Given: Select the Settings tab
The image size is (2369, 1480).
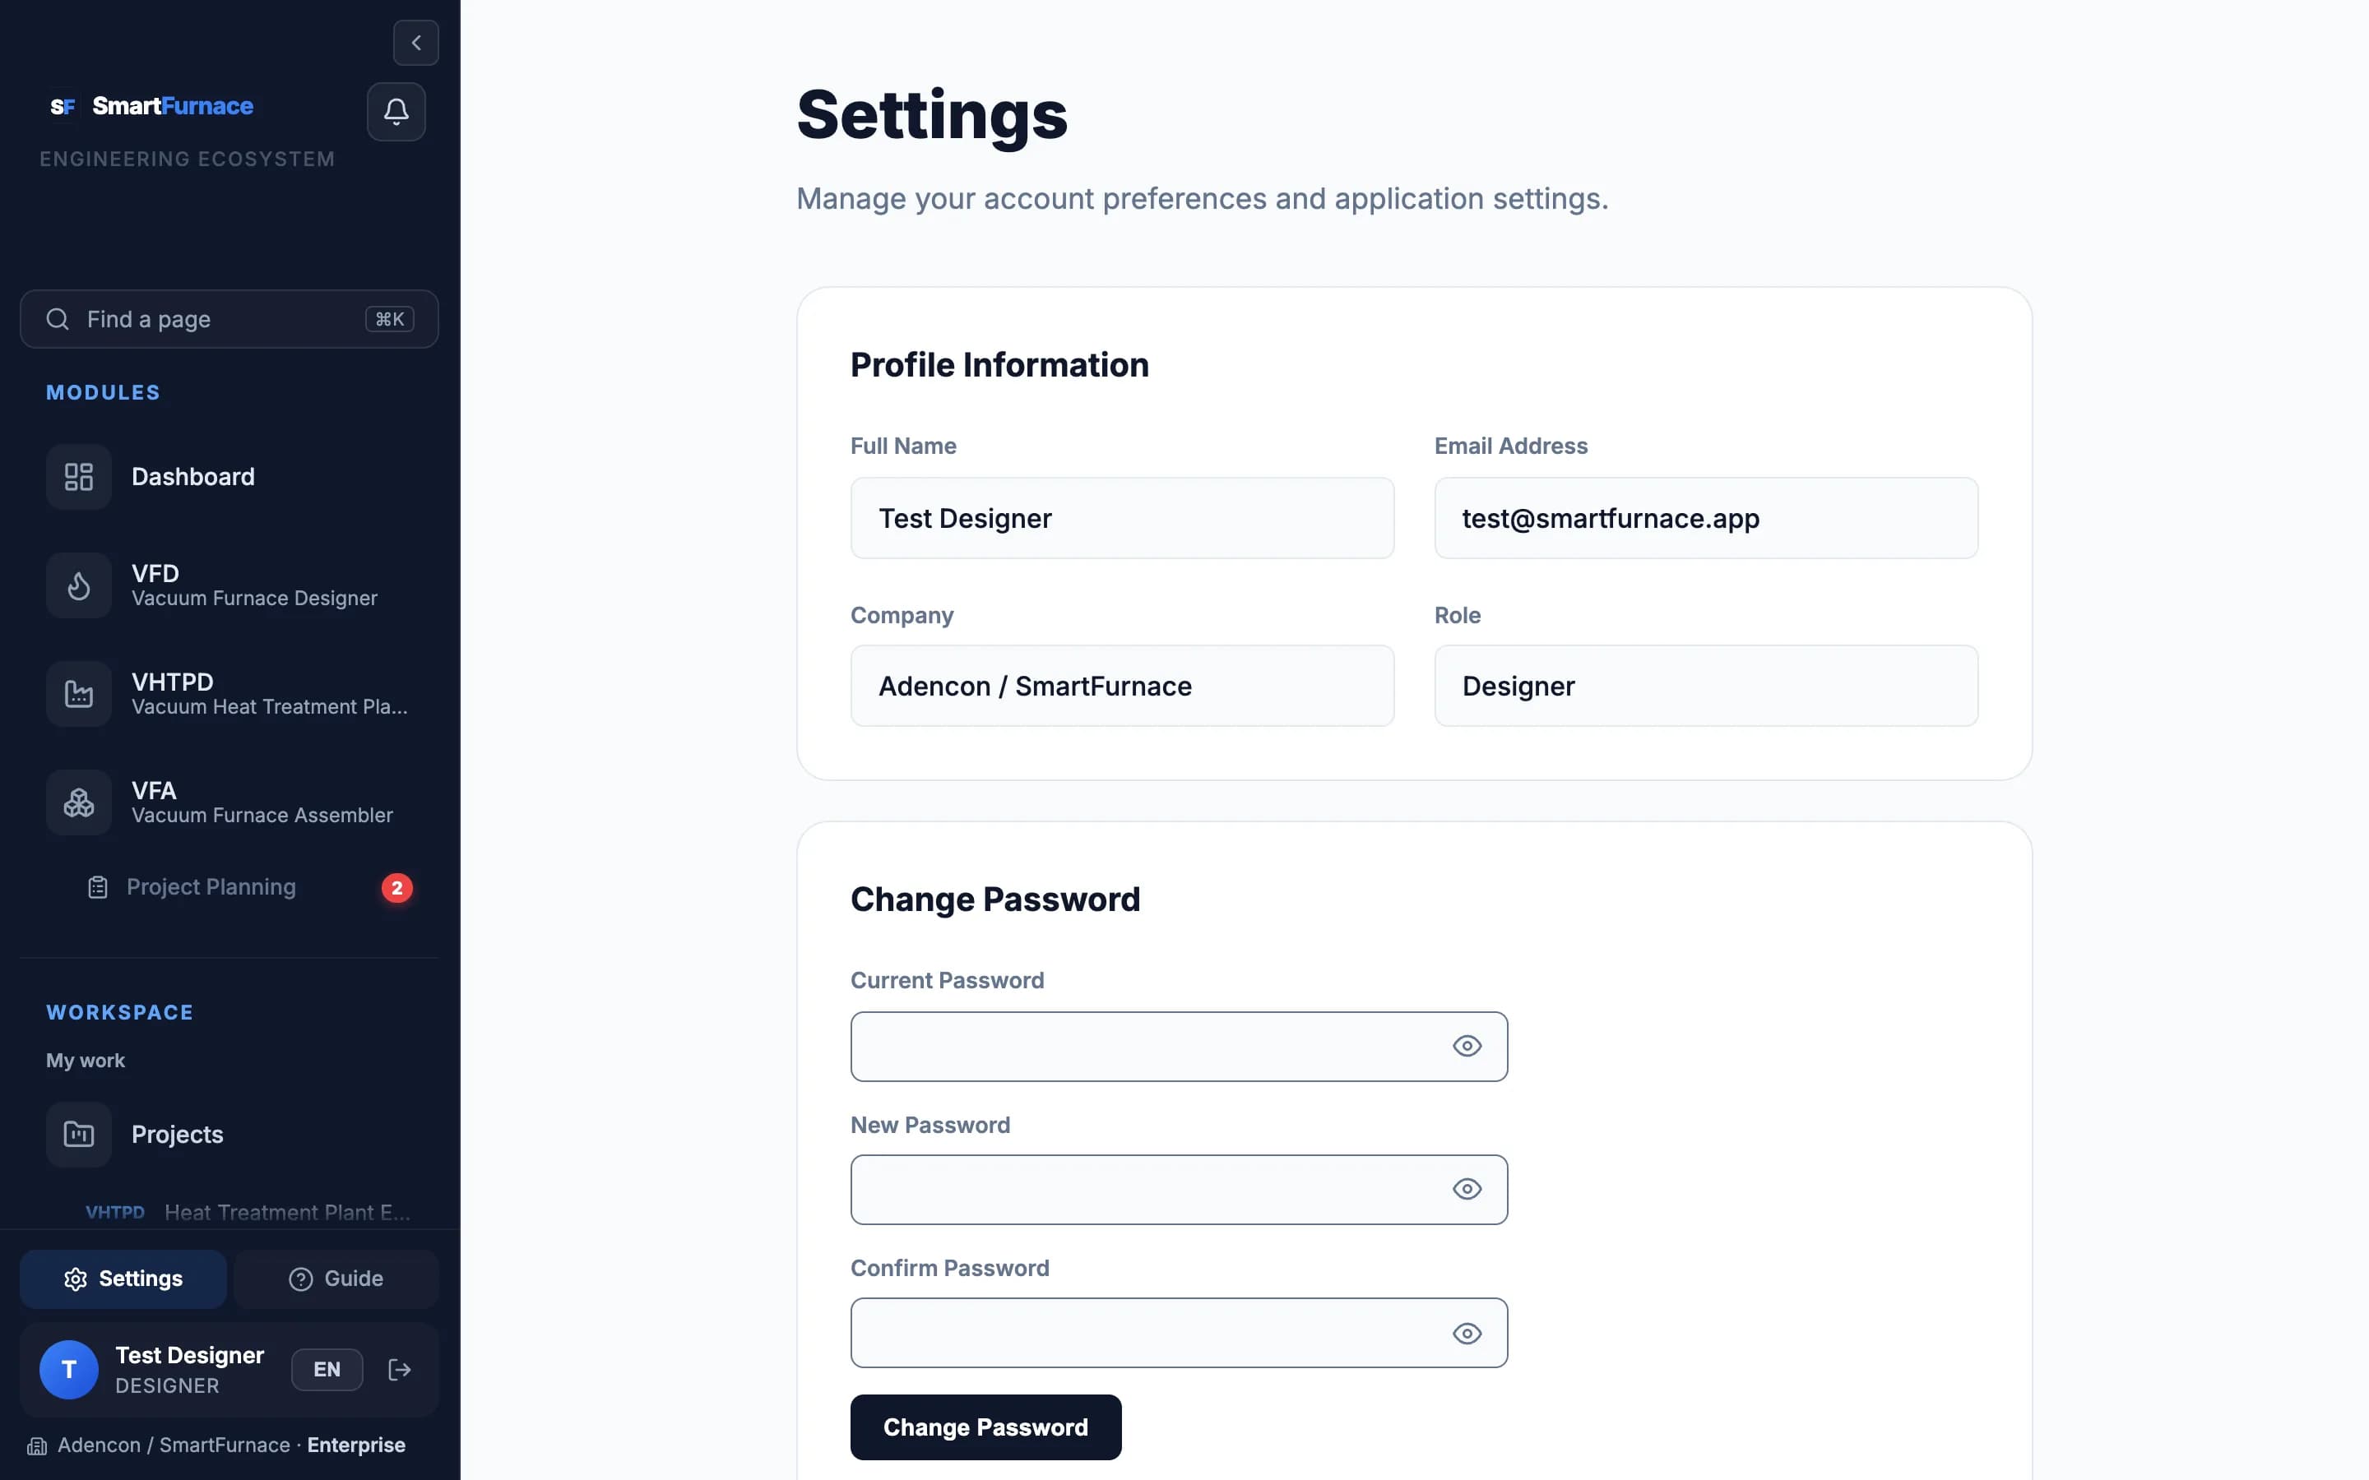Looking at the screenshot, I should (123, 1279).
